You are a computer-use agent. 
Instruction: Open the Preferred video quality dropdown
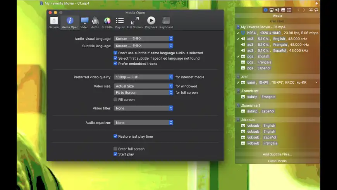tap(143, 77)
